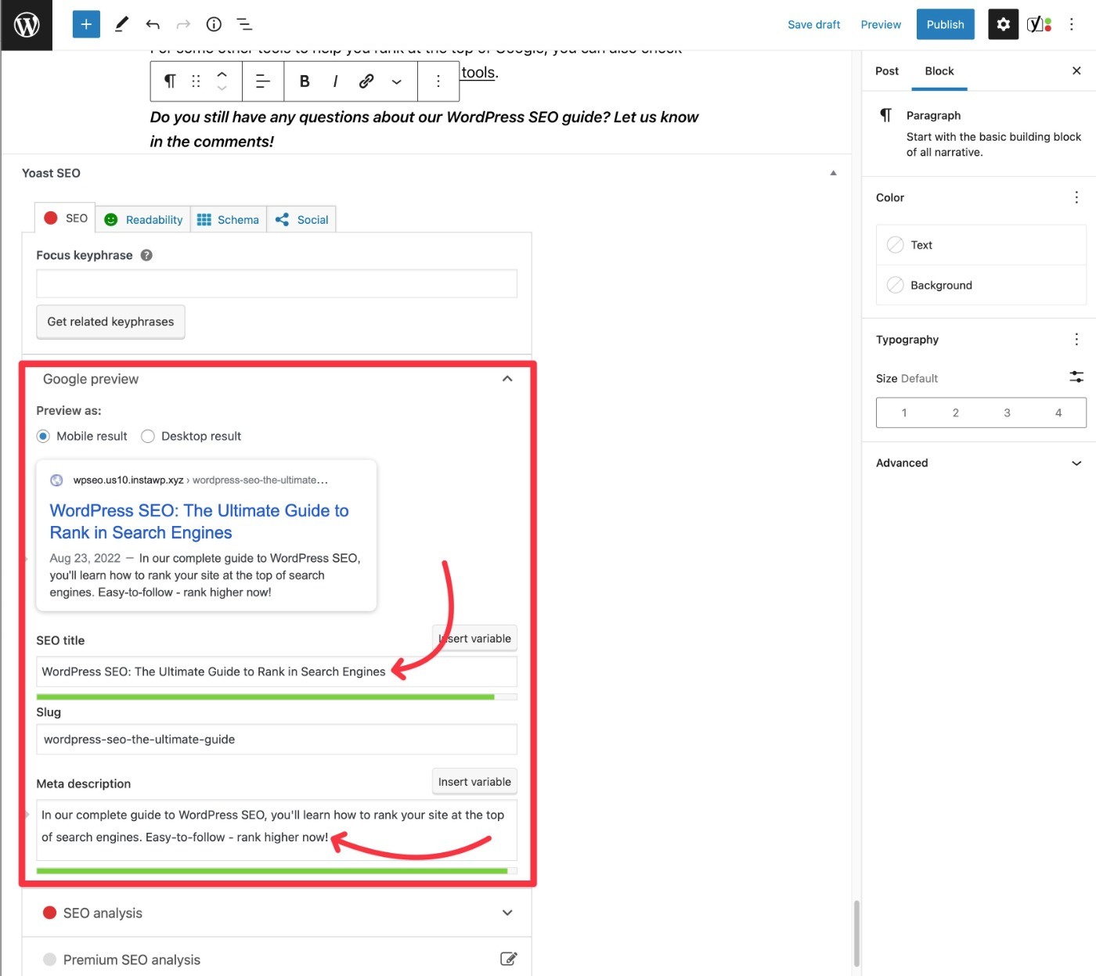
Task: Change text alignment in block toolbar
Action: pos(263,81)
